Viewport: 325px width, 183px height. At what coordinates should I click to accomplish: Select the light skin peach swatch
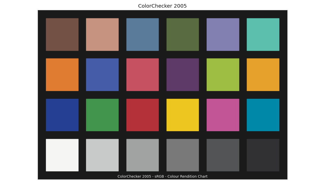pos(102,35)
